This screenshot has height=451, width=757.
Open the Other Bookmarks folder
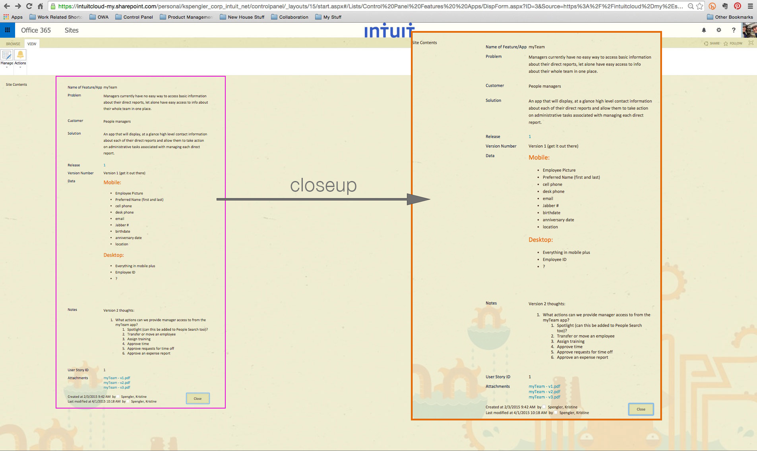coord(730,17)
